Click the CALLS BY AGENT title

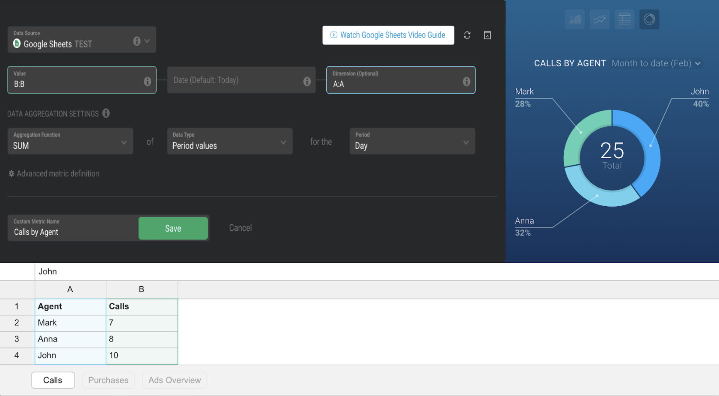click(x=570, y=63)
